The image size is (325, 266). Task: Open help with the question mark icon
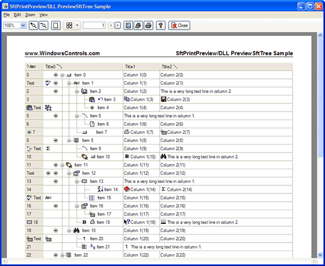(160, 25)
